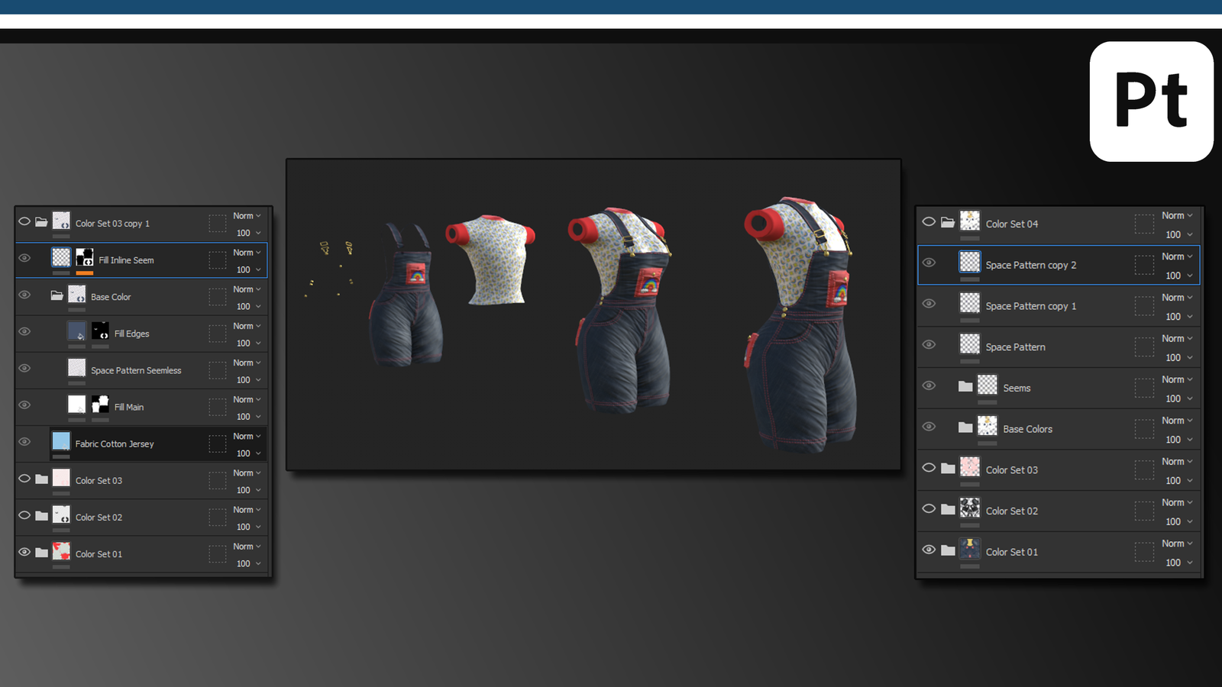
Task: Open the blend mode dropdown for Base Color
Action: tap(244, 289)
